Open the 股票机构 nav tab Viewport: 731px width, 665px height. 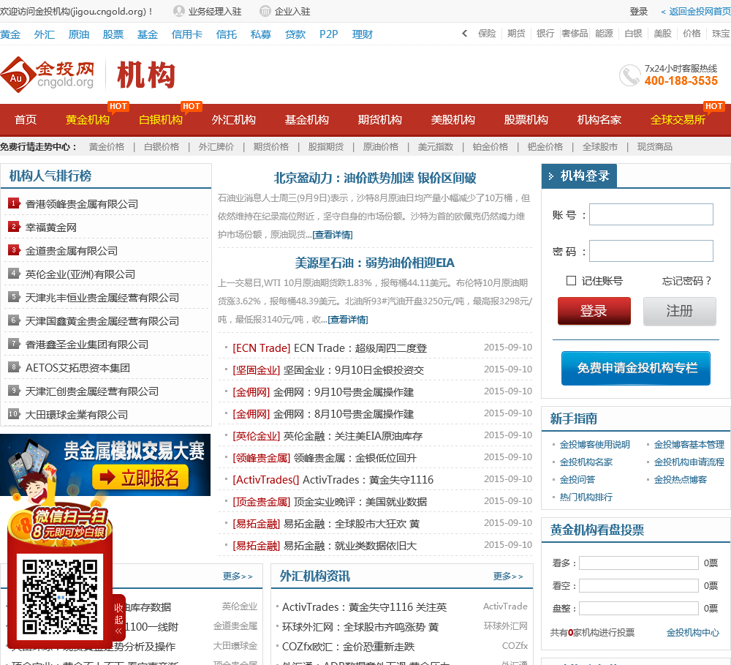[526, 120]
